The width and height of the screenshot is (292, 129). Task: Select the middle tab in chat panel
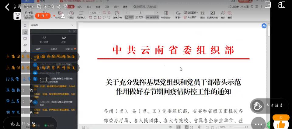tap(54, 49)
